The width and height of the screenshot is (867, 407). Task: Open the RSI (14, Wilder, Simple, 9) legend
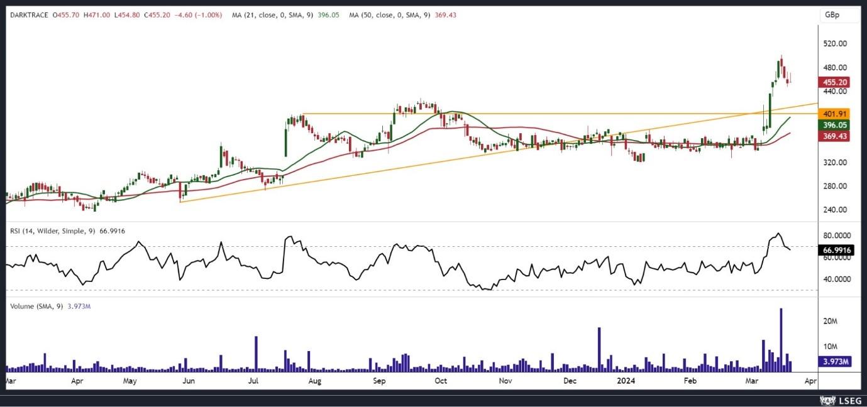(52, 231)
